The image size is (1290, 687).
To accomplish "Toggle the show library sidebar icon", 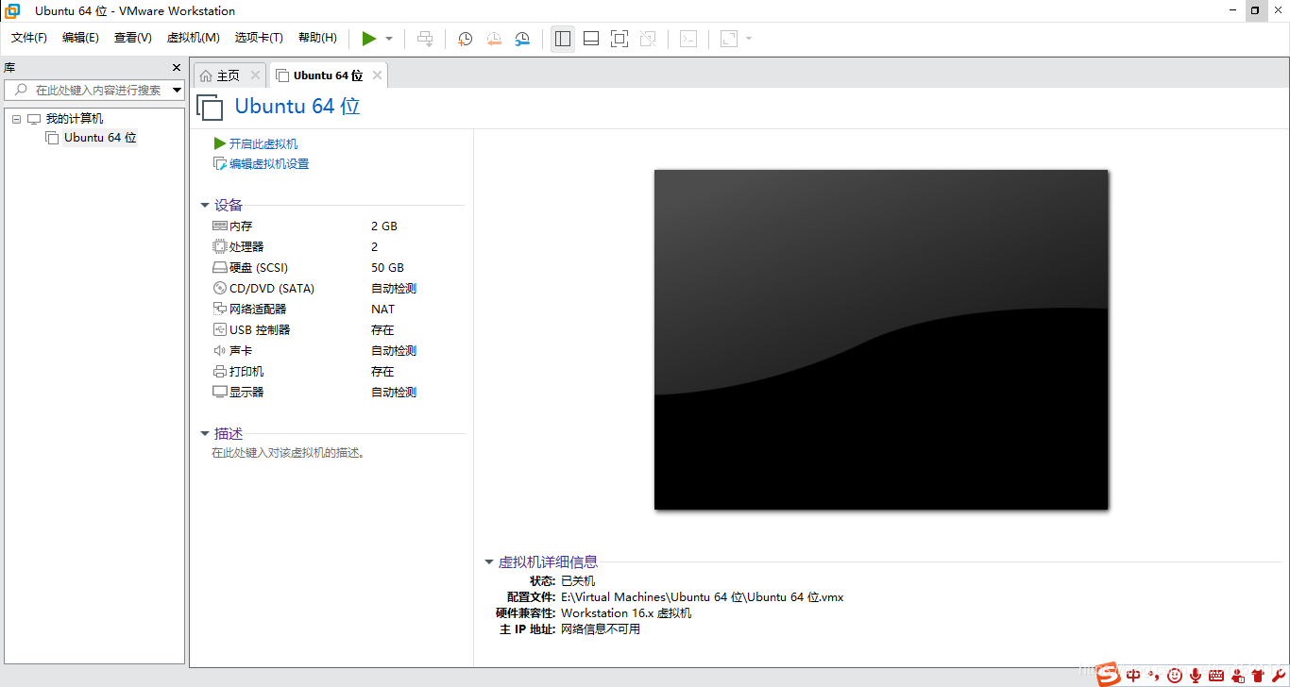I will coord(563,39).
